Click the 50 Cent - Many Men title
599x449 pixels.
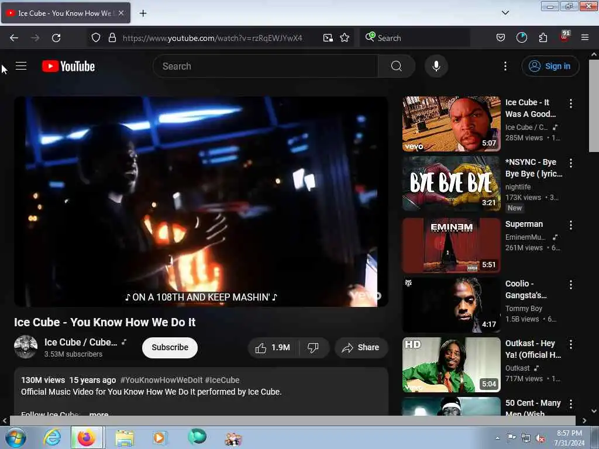coord(532,408)
